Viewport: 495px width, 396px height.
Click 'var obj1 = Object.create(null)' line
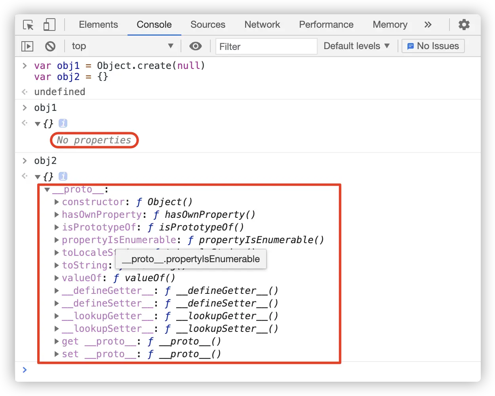tap(120, 66)
